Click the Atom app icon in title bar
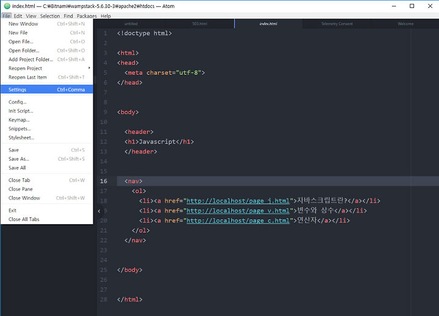Screen dimensions: 439x316 point(7,6)
